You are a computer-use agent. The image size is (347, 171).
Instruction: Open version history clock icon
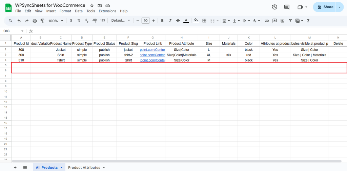(274, 7)
